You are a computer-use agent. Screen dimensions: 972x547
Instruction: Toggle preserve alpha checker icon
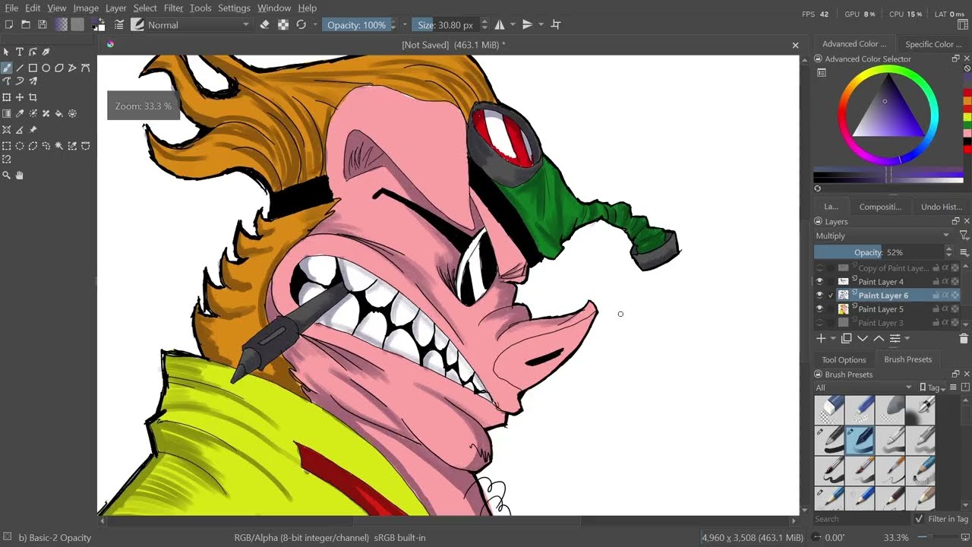click(282, 25)
